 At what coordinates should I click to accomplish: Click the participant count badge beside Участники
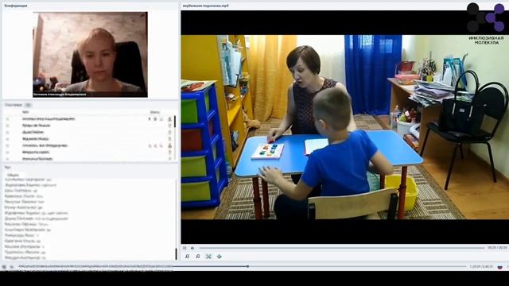click(x=29, y=105)
